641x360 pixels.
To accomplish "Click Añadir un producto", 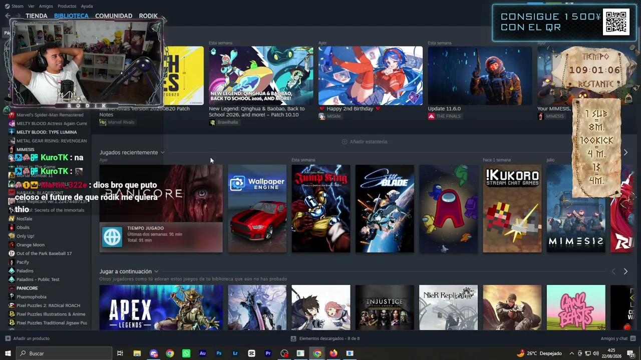I will 27,338.
